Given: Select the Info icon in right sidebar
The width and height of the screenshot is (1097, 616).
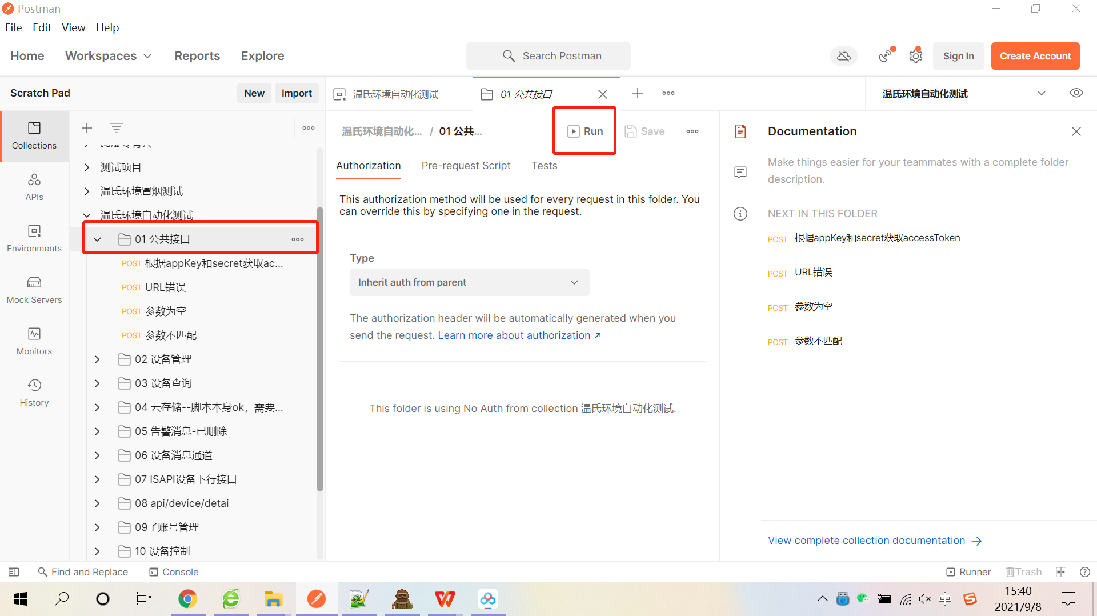Looking at the screenshot, I should [x=740, y=214].
